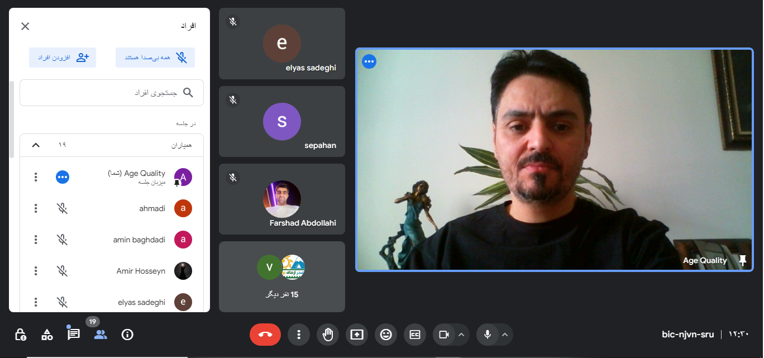Viewport: 764px width, 358px height.
Task: Open the present screen share icon
Action: tap(357, 335)
